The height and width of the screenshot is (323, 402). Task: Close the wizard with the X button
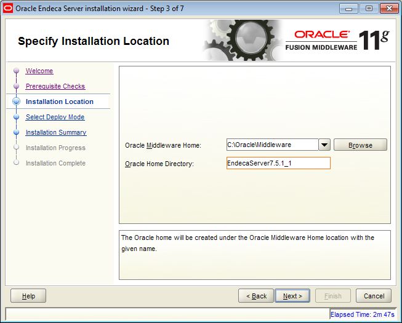[389, 9]
